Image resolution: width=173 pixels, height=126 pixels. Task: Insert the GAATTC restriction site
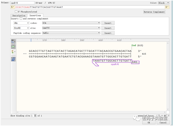tap(108, 28)
